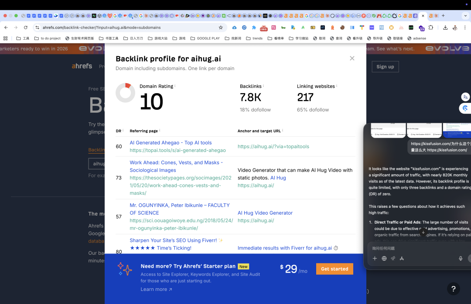The width and height of the screenshot is (471, 304).
Task: Click the blue cloud extension icon
Action: 234,27
